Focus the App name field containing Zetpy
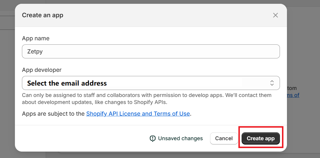This screenshot has width=320, height=158. point(151,51)
